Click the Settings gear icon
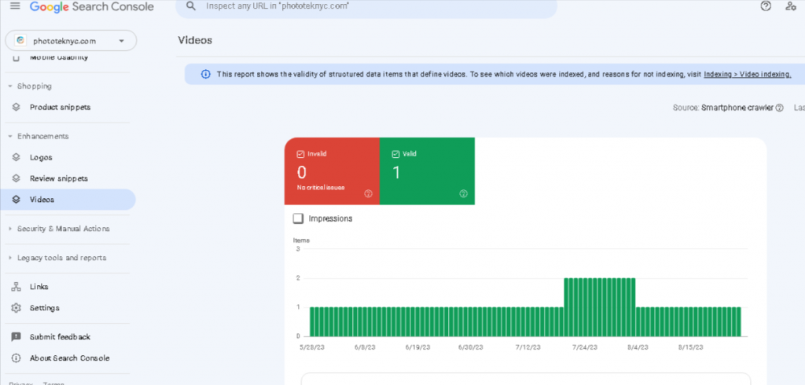 click(x=16, y=308)
